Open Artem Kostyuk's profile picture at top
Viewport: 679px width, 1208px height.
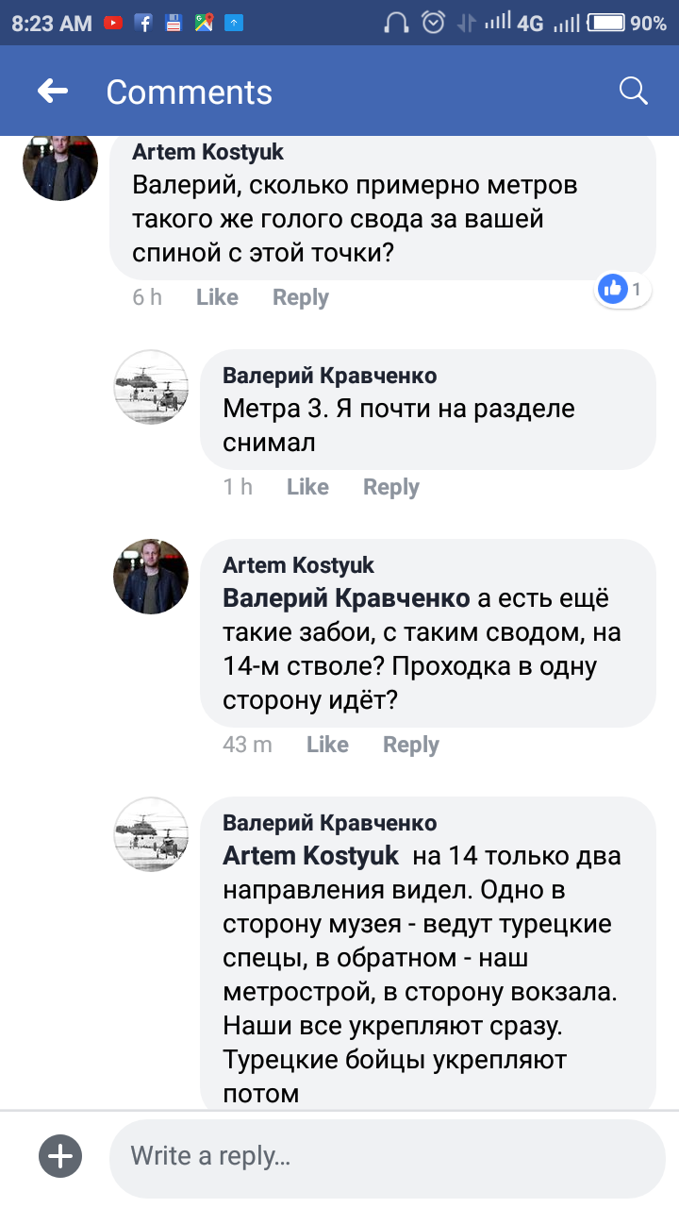[60, 163]
